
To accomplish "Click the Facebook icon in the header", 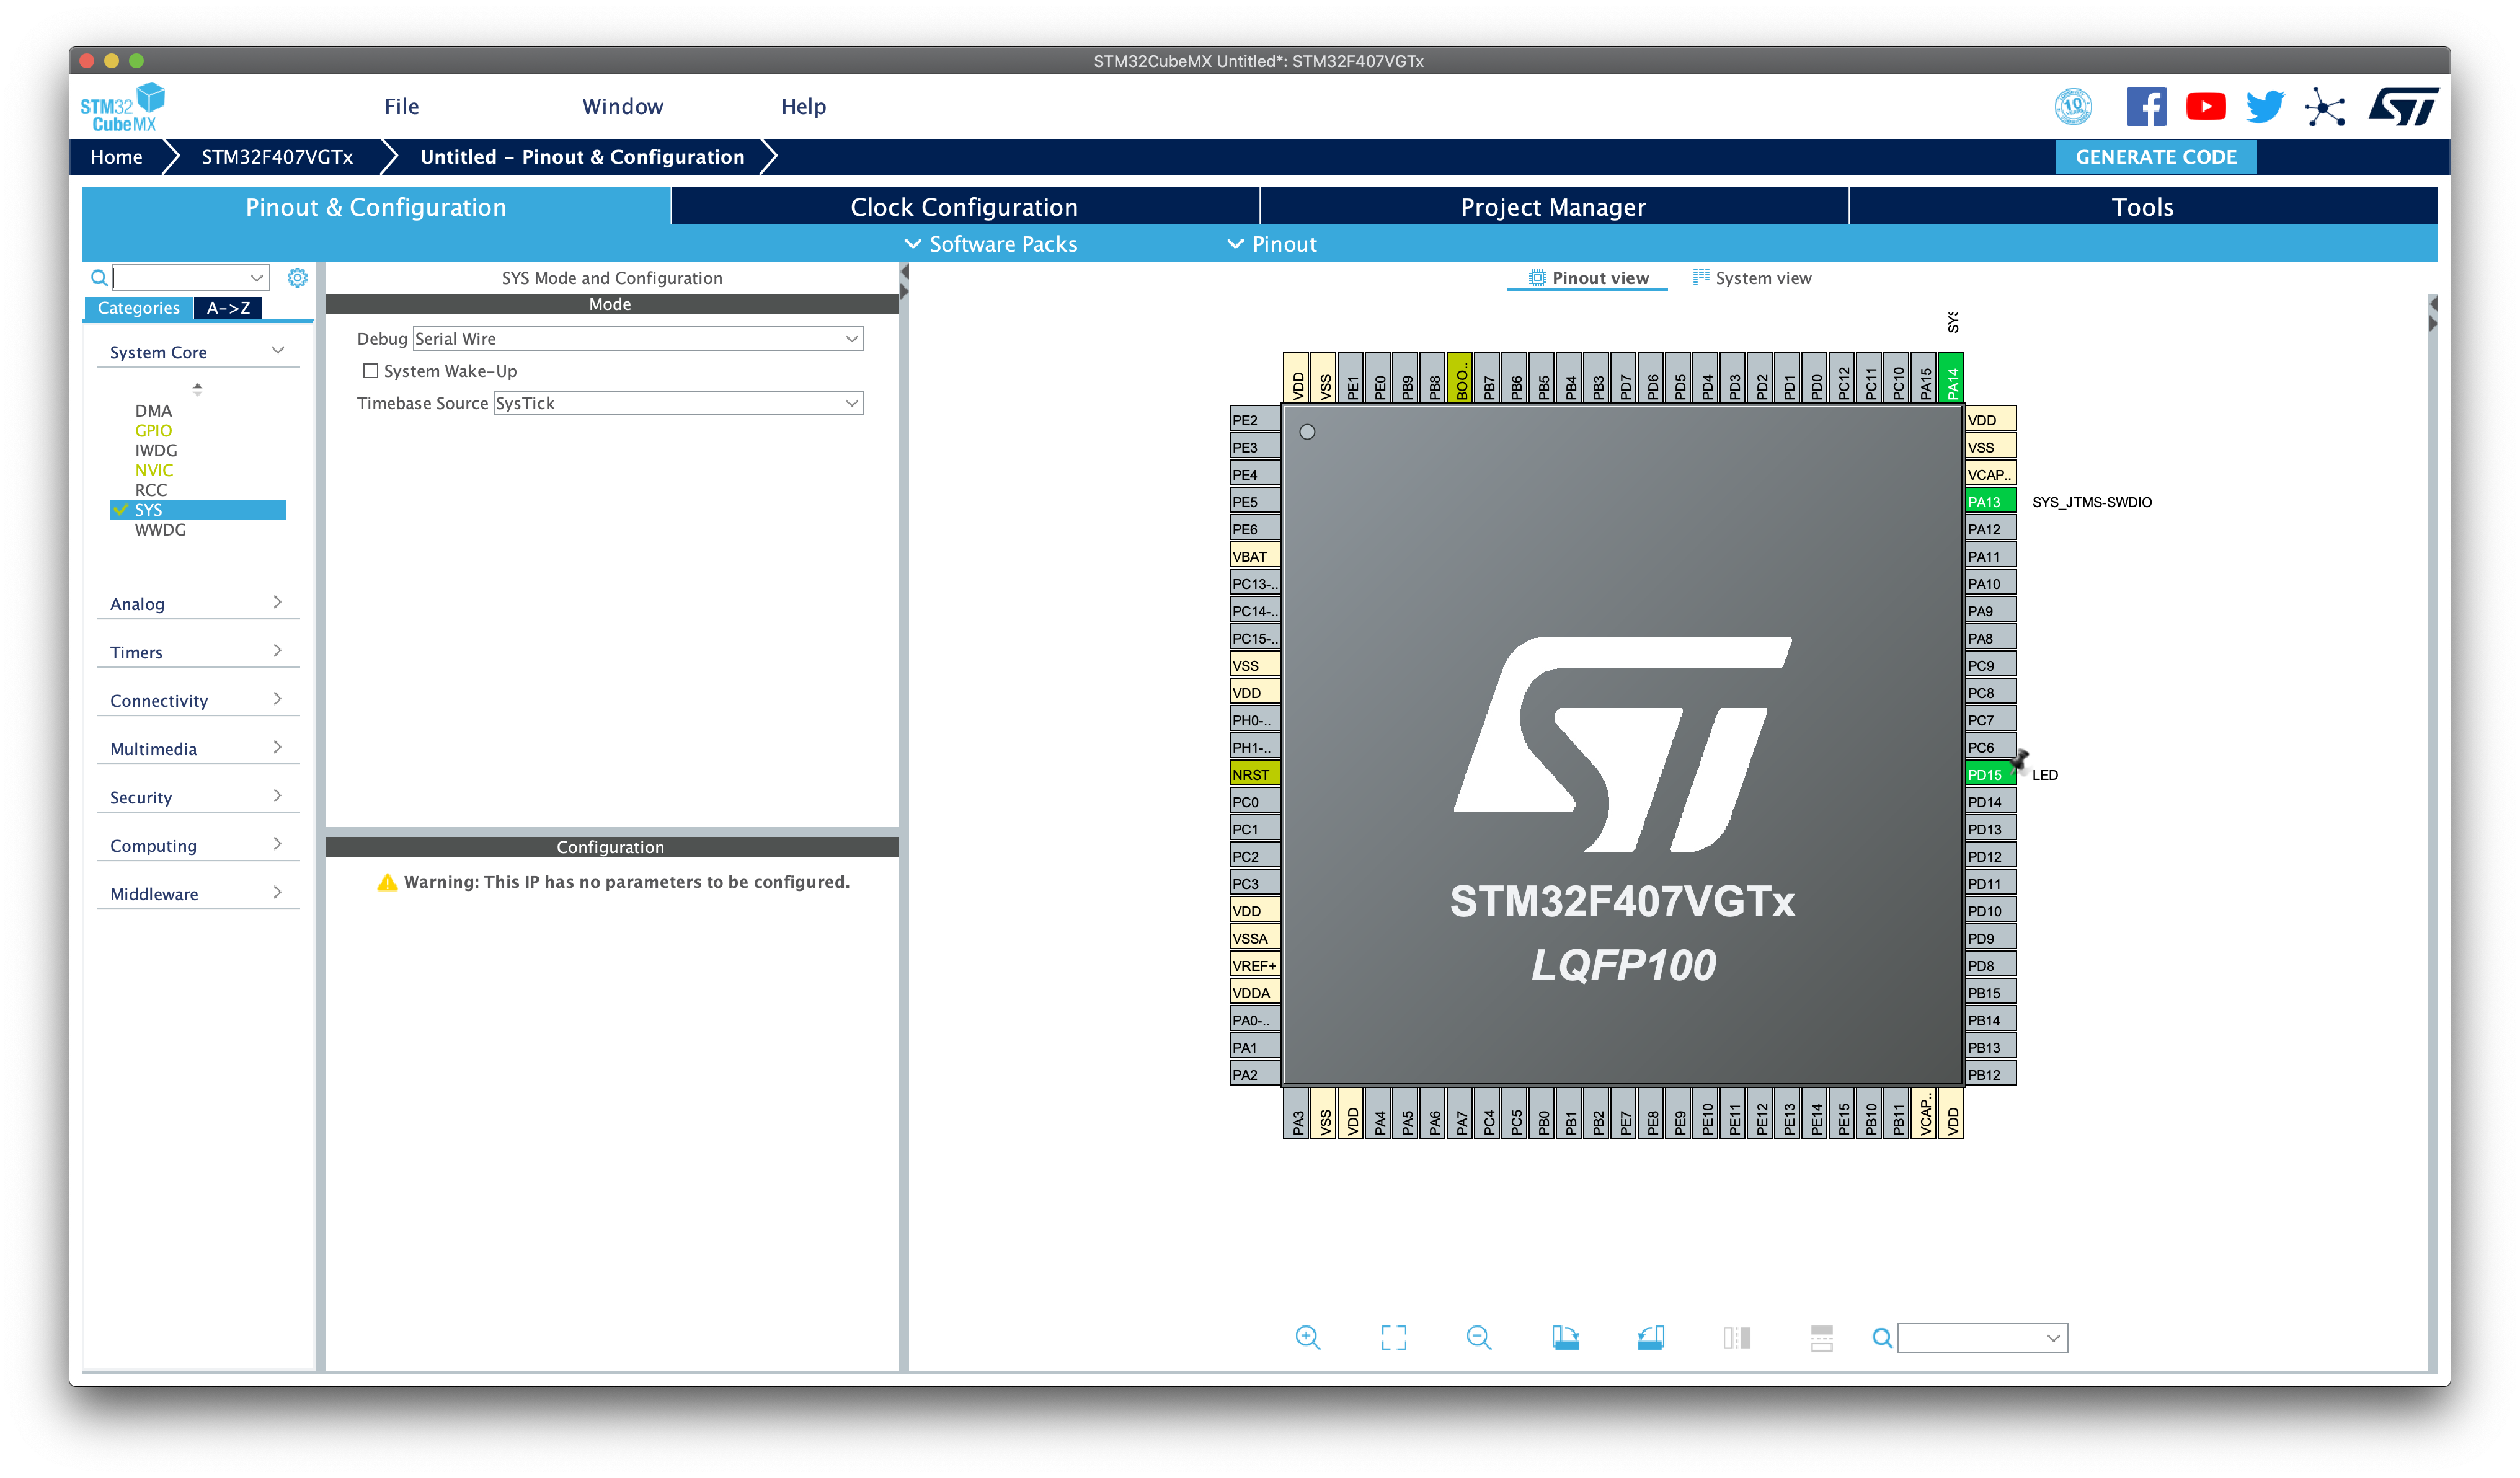I will pos(2146,107).
